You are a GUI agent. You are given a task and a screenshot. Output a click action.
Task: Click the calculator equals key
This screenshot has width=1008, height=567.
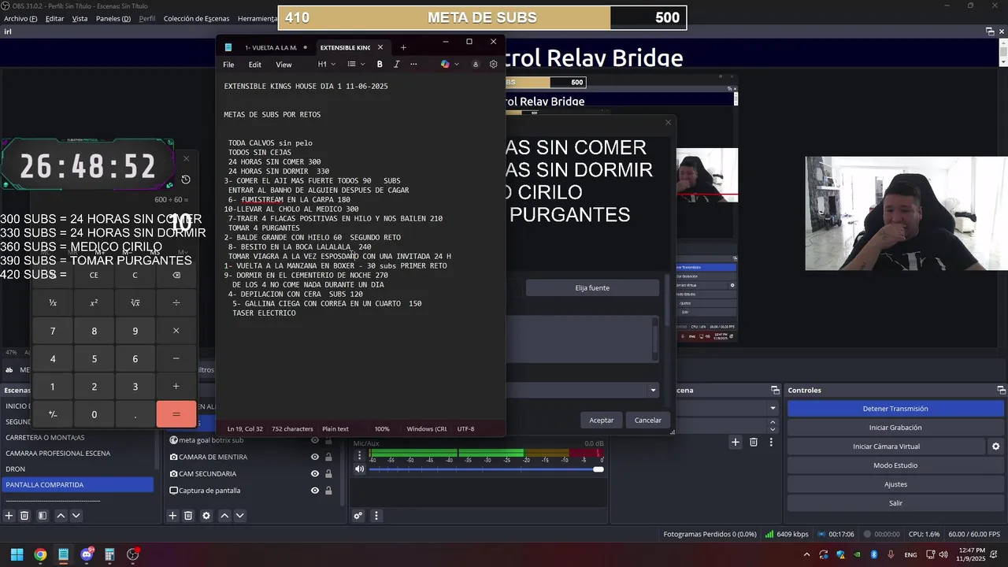(176, 414)
